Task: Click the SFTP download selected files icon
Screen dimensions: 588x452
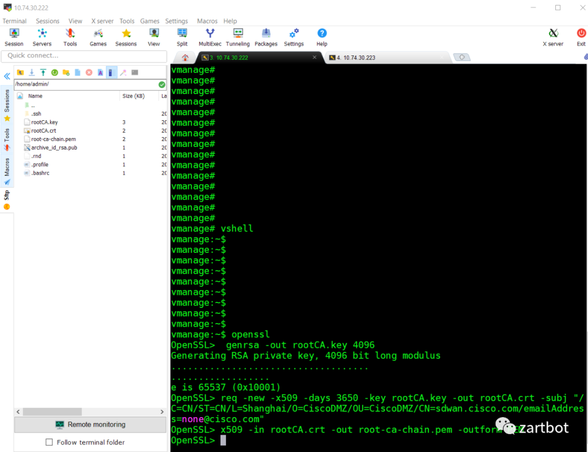Action: coord(32,72)
